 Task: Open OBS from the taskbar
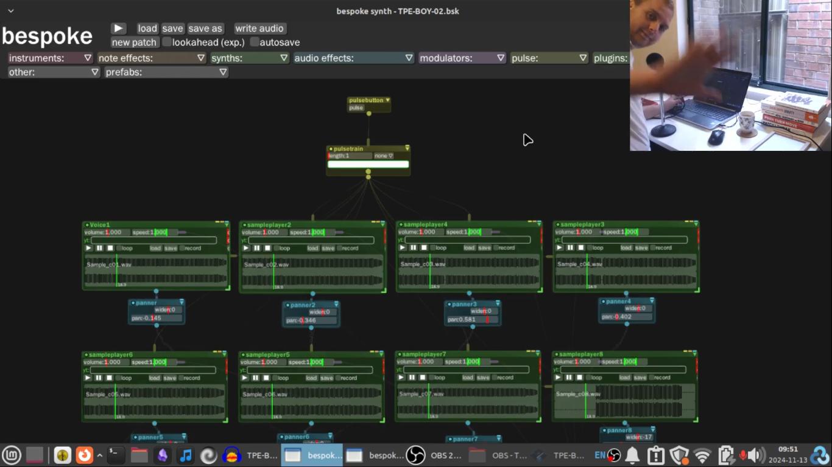pos(435,455)
